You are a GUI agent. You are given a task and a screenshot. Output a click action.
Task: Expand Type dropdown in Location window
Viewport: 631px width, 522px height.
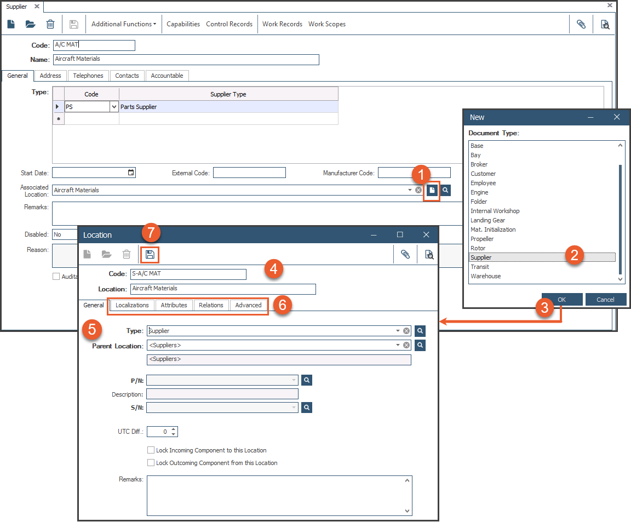[x=398, y=331]
